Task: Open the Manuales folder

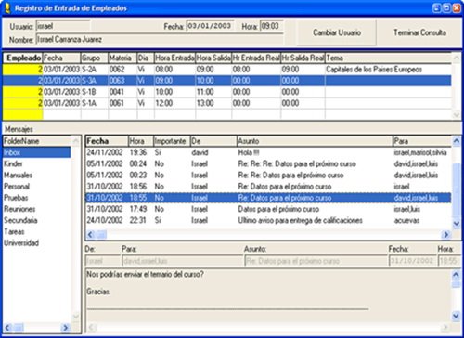Action: click(x=36, y=175)
